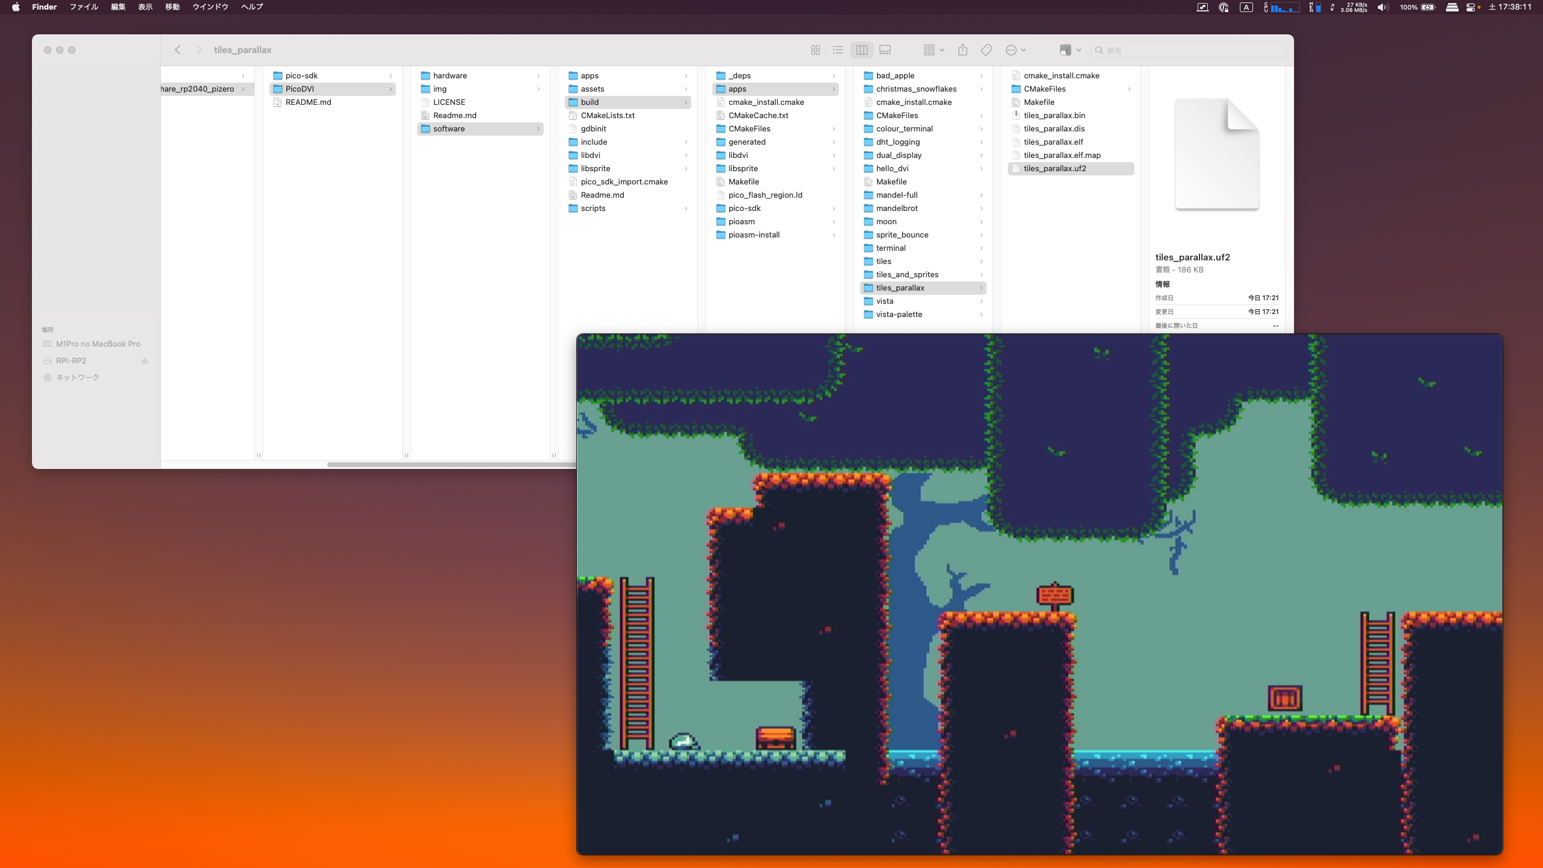The height and width of the screenshot is (868, 1543).
Task: Click the tiles_parallax.uf2 preview thumbnail
Action: click(1216, 154)
